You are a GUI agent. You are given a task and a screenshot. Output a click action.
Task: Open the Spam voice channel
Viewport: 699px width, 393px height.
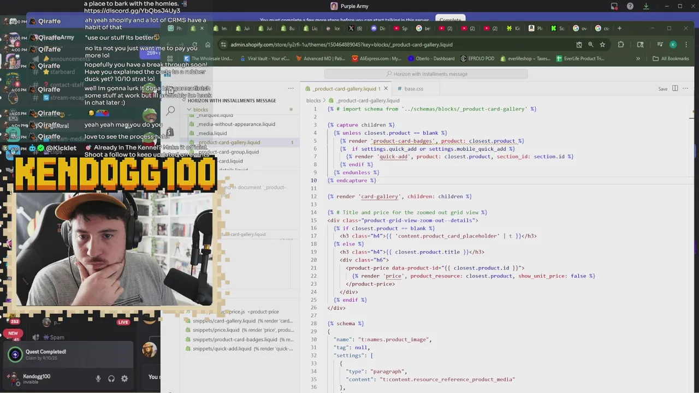tap(50, 337)
